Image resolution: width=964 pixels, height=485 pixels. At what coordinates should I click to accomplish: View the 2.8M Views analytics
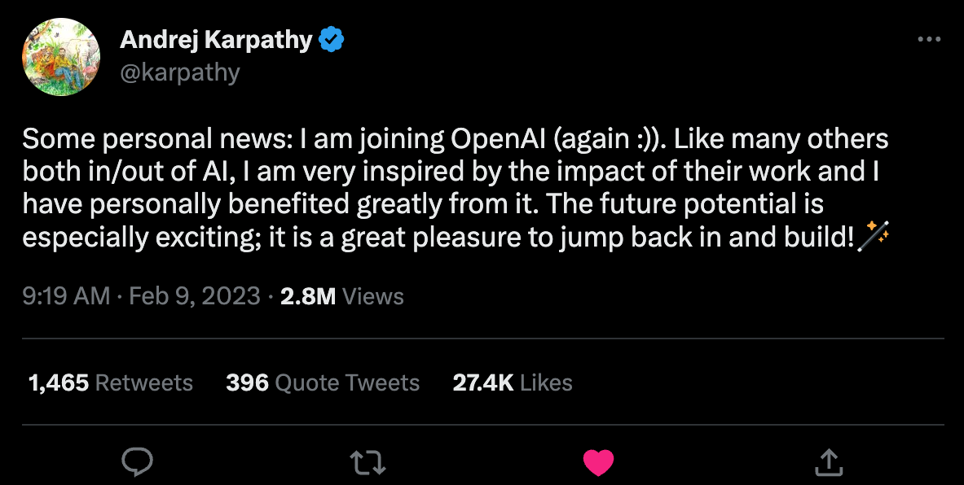point(341,296)
